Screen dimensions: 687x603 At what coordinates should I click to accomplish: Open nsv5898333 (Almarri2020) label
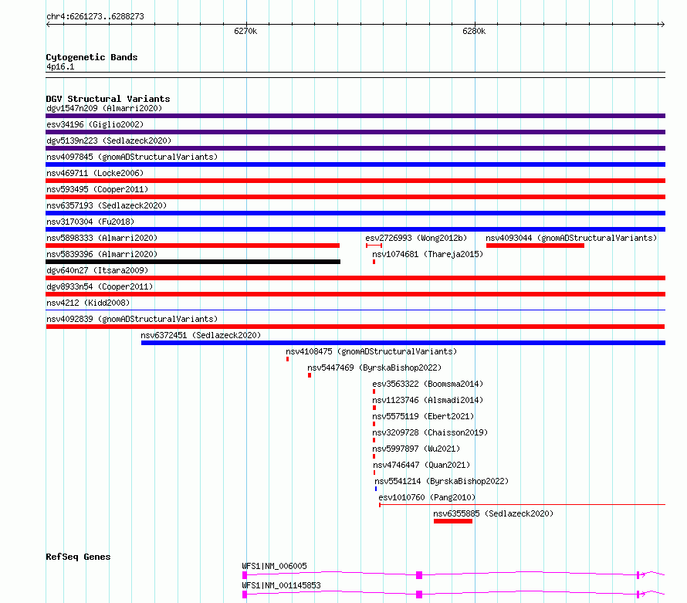tap(102, 238)
